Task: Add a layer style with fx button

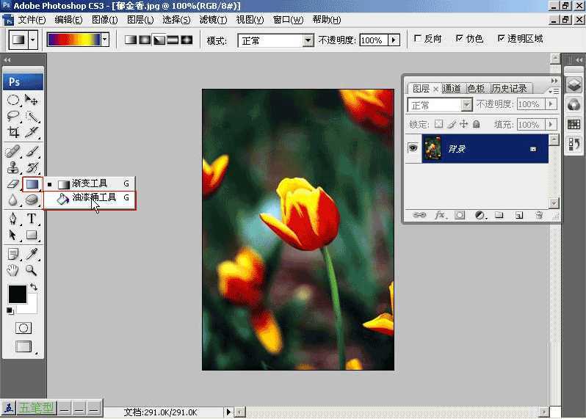Action: pyautogui.click(x=441, y=216)
